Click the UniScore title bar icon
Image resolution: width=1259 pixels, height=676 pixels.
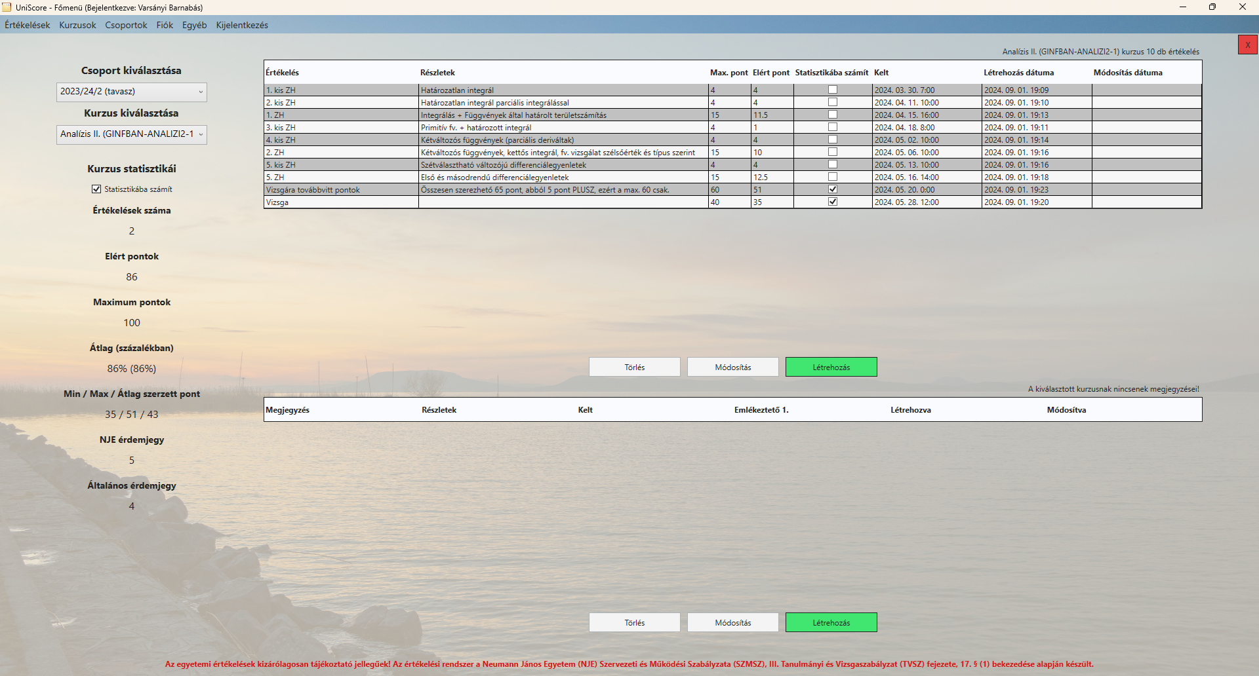click(7, 7)
